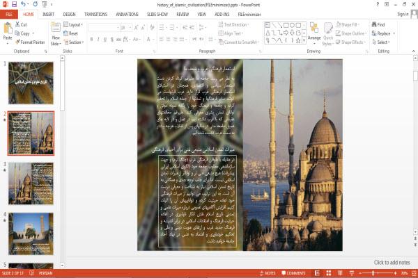Undo the last action

tap(24, 4)
